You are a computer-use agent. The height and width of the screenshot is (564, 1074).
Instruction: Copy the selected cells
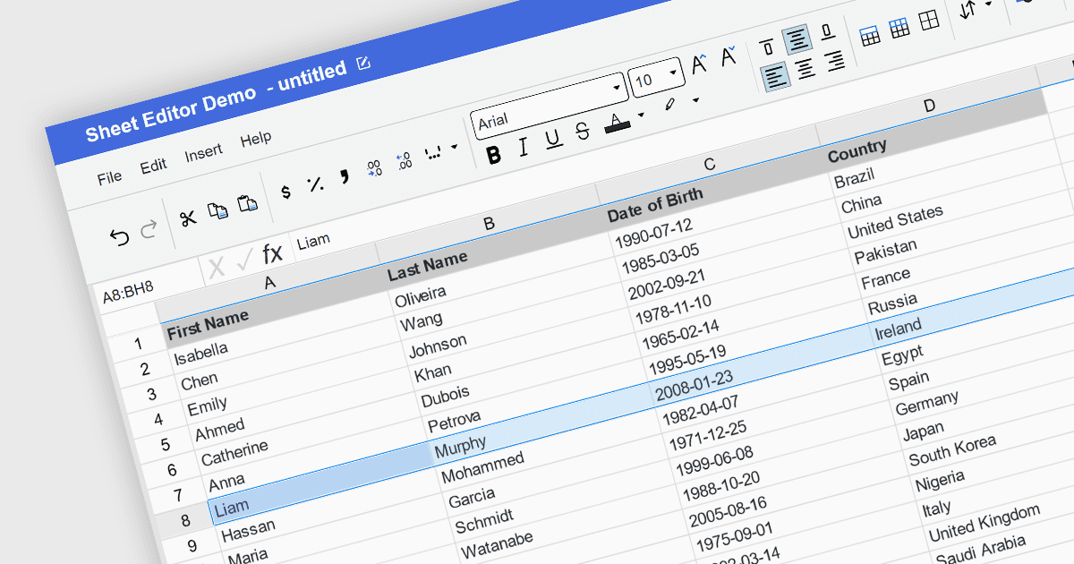point(217,210)
